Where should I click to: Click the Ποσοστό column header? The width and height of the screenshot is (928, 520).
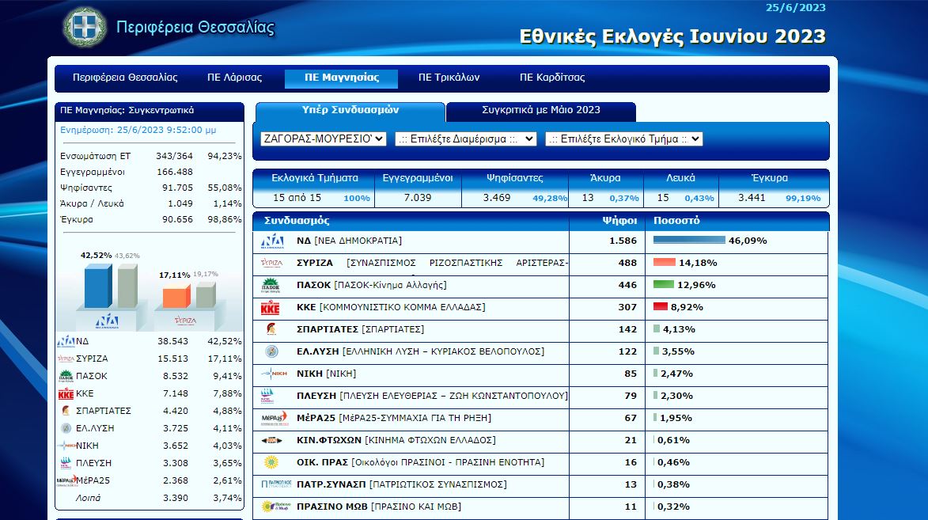click(676, 220)
